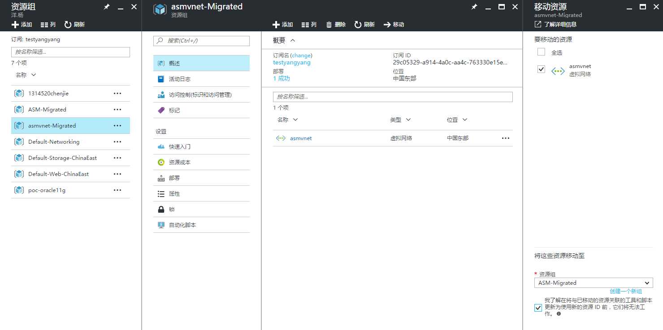Image resolution: width=663 pixels, height=330 pixels.
Task: Click the 按名称筛选 filter box in 资源组 blade
Action: click(x=70, y=52)
